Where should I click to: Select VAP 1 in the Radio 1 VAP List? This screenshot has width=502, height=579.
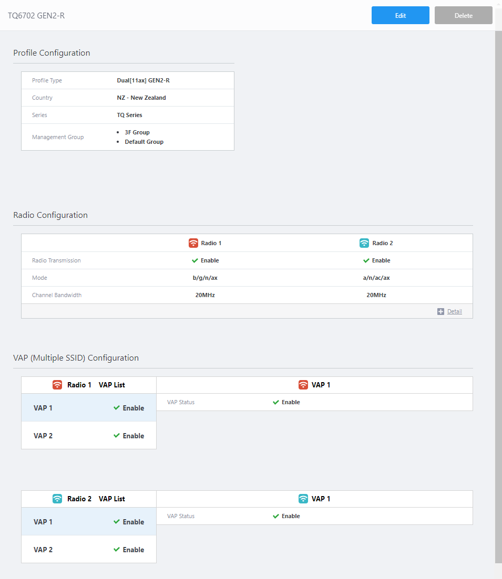(43, 408)
